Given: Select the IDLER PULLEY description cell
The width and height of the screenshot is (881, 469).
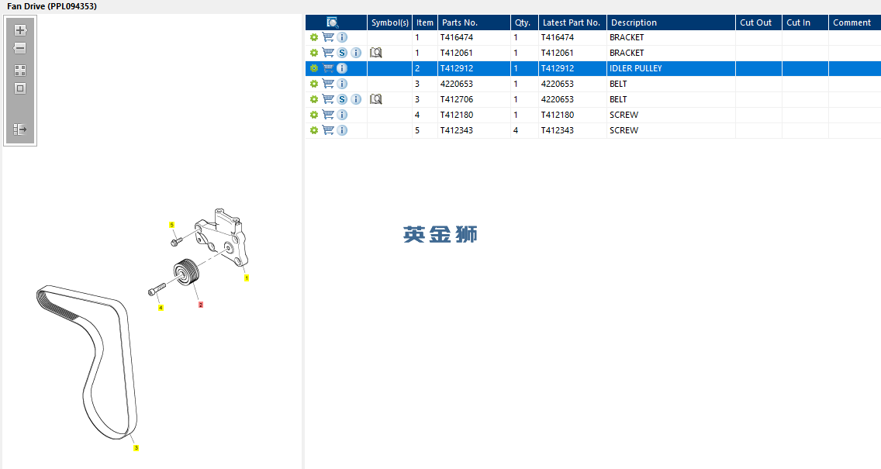Looking at the screenshot, I should tap(672, 68).
